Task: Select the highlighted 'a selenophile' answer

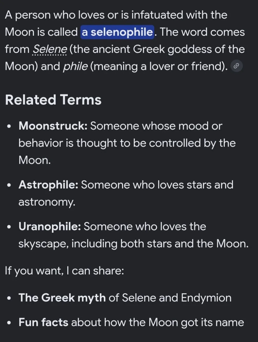Action: [117, 32]
